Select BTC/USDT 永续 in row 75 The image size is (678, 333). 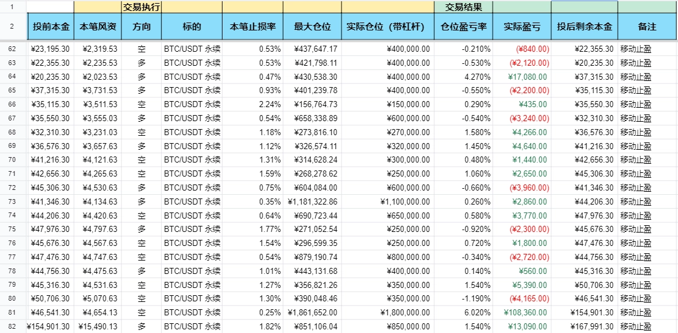(192, 230)
